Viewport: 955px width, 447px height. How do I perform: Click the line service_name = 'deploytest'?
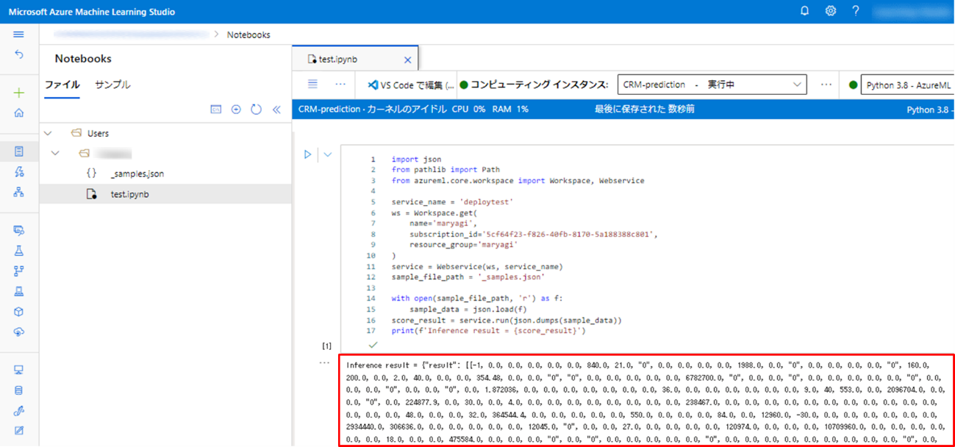tap(452, 201)
